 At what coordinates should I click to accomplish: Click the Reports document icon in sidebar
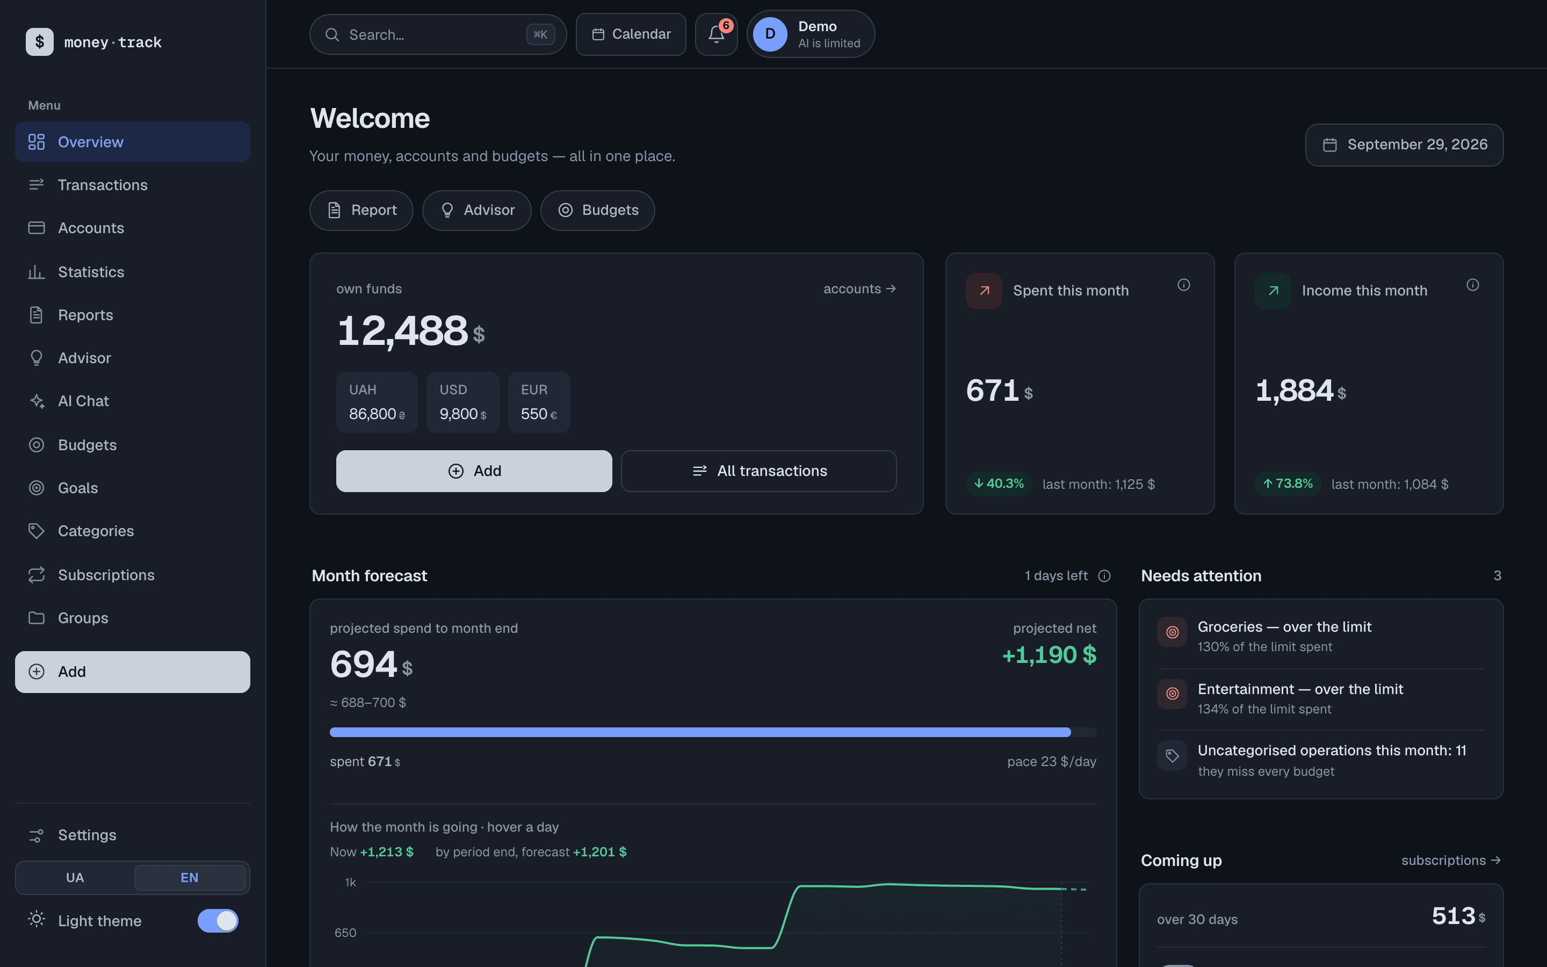(x=37, y=315)
